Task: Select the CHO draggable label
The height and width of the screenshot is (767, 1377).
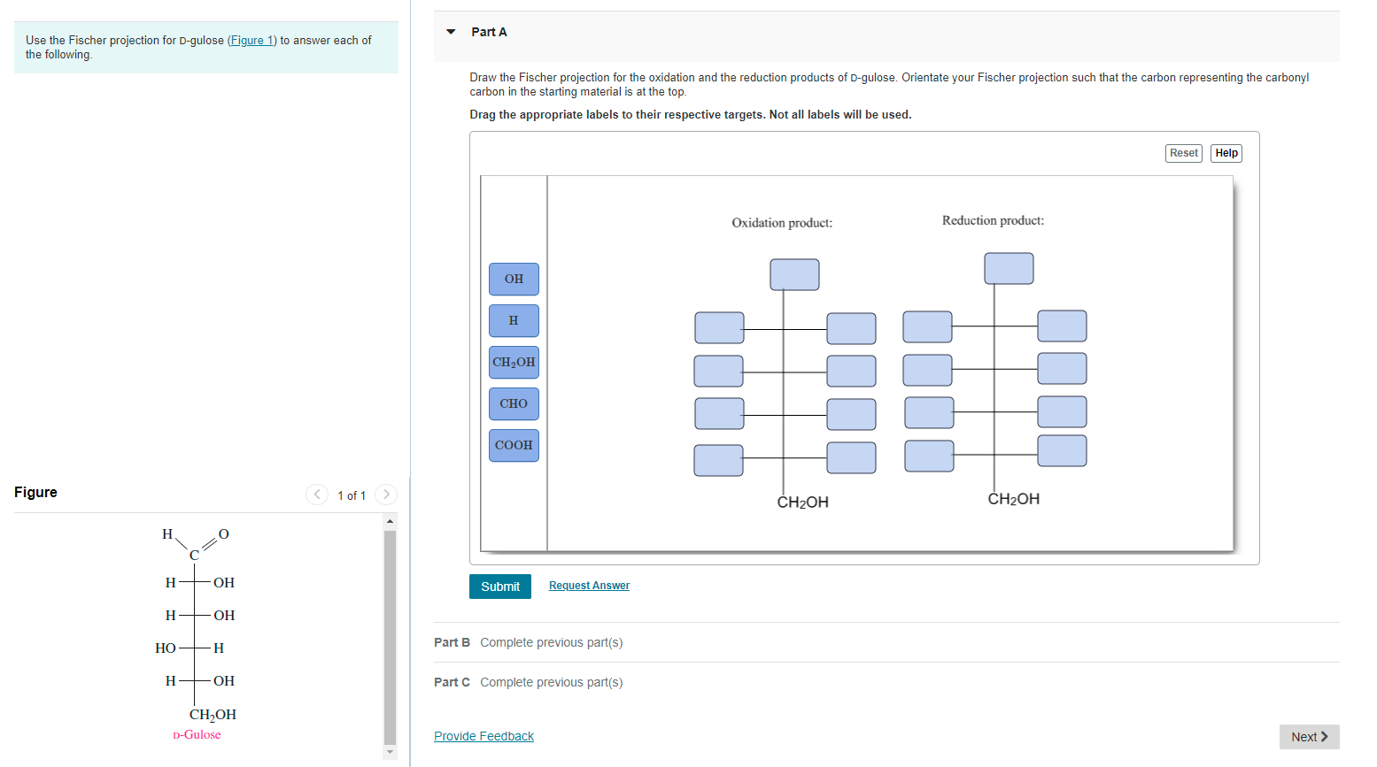Action: pyautogui.click(x=514, y=403)
